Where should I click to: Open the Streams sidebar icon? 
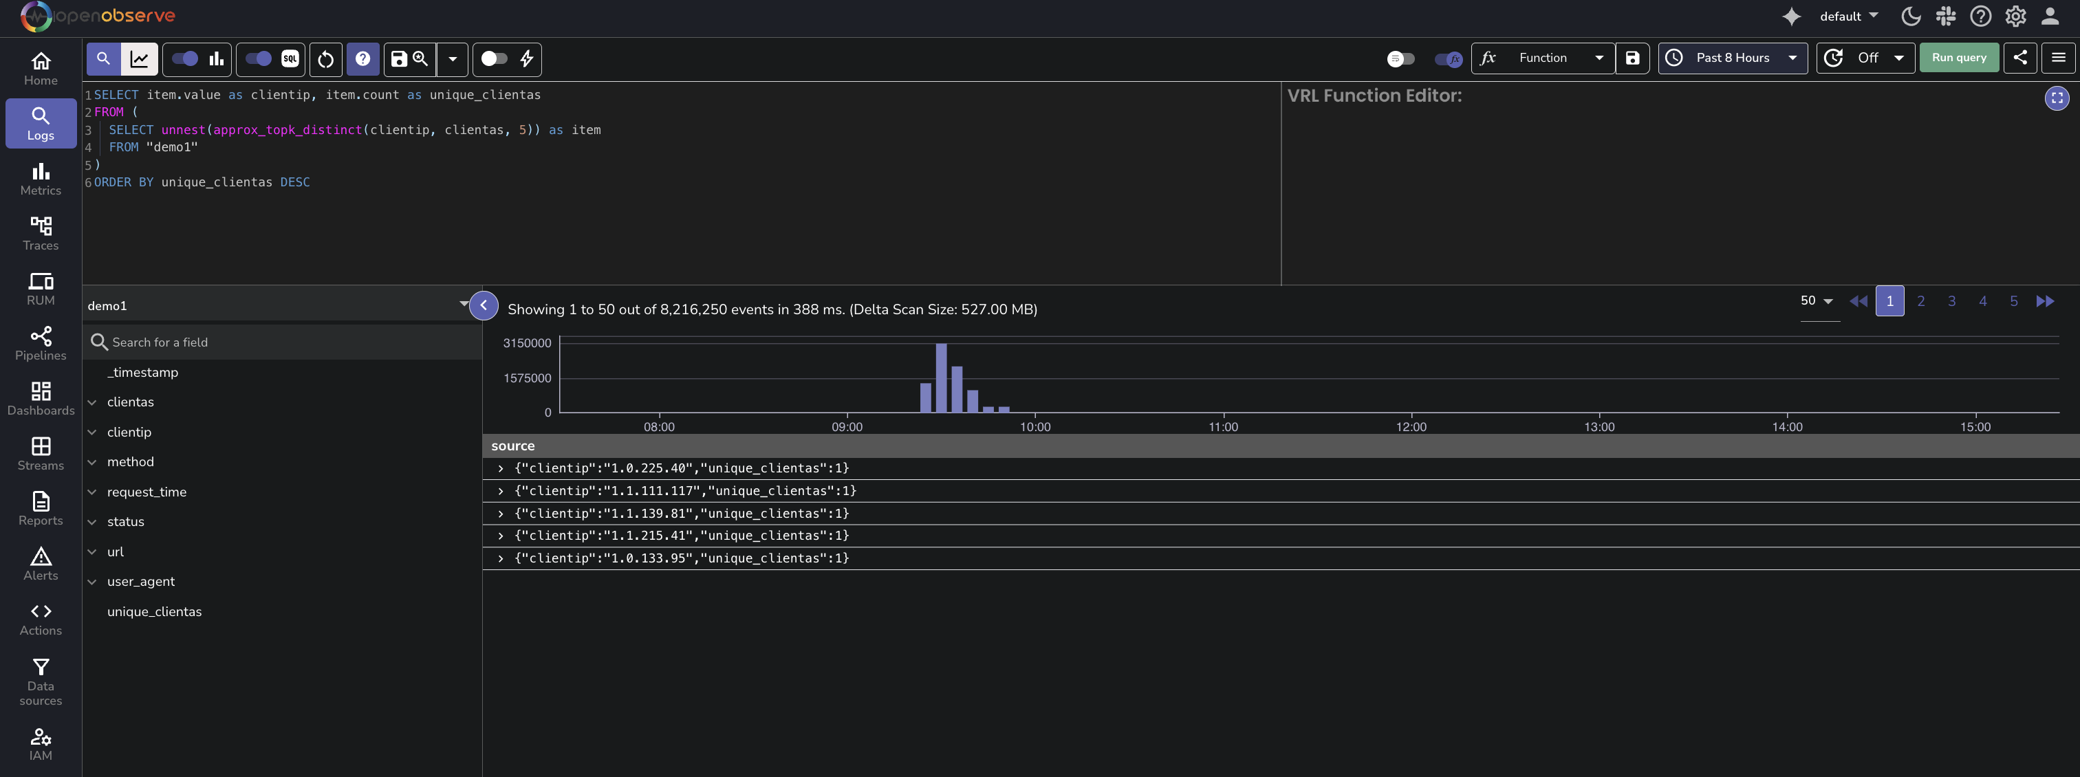coord(41,453)
